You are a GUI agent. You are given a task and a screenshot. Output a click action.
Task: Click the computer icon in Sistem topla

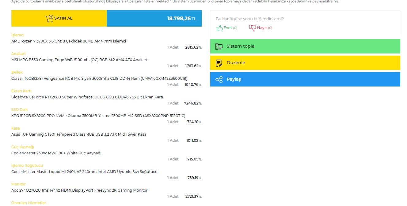[x=219, y=46]
